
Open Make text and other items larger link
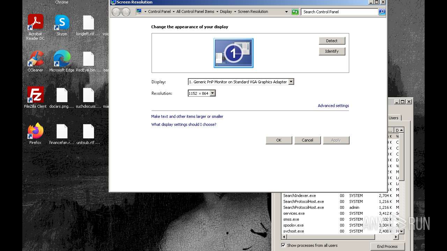[187, 116]
